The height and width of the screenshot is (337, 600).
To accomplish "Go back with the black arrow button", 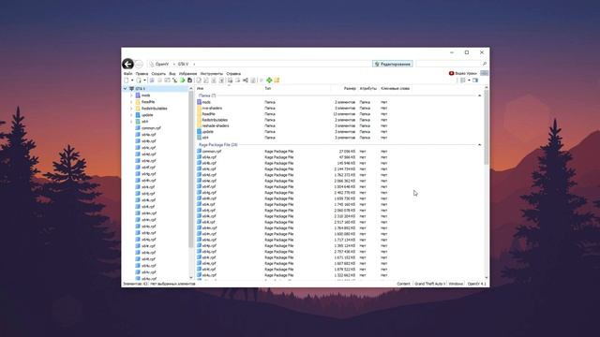I will tap(127, 64).
